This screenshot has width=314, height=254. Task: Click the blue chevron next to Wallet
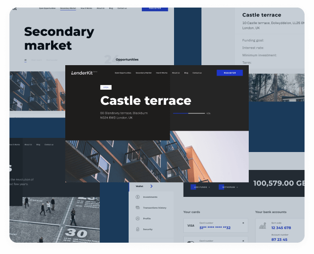tap(151, 186)
